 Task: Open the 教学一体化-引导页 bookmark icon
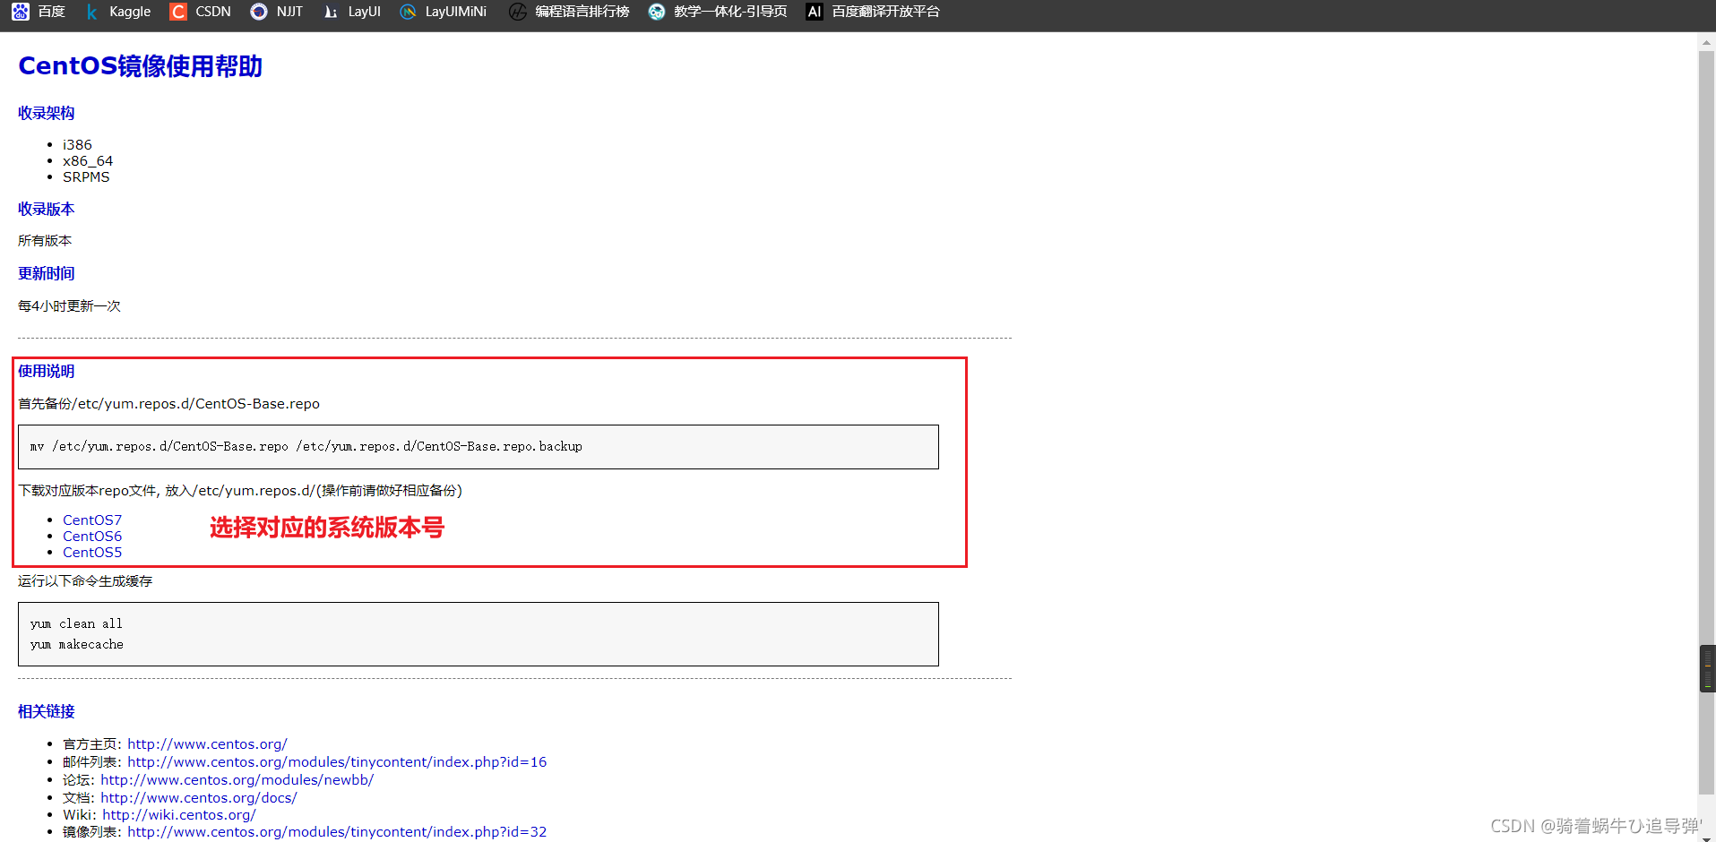point(657,12)
